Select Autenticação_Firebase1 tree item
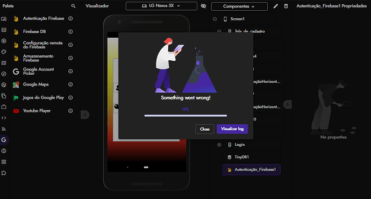Image resolution: width=371 pixels, height=199 pixels. 252,169
